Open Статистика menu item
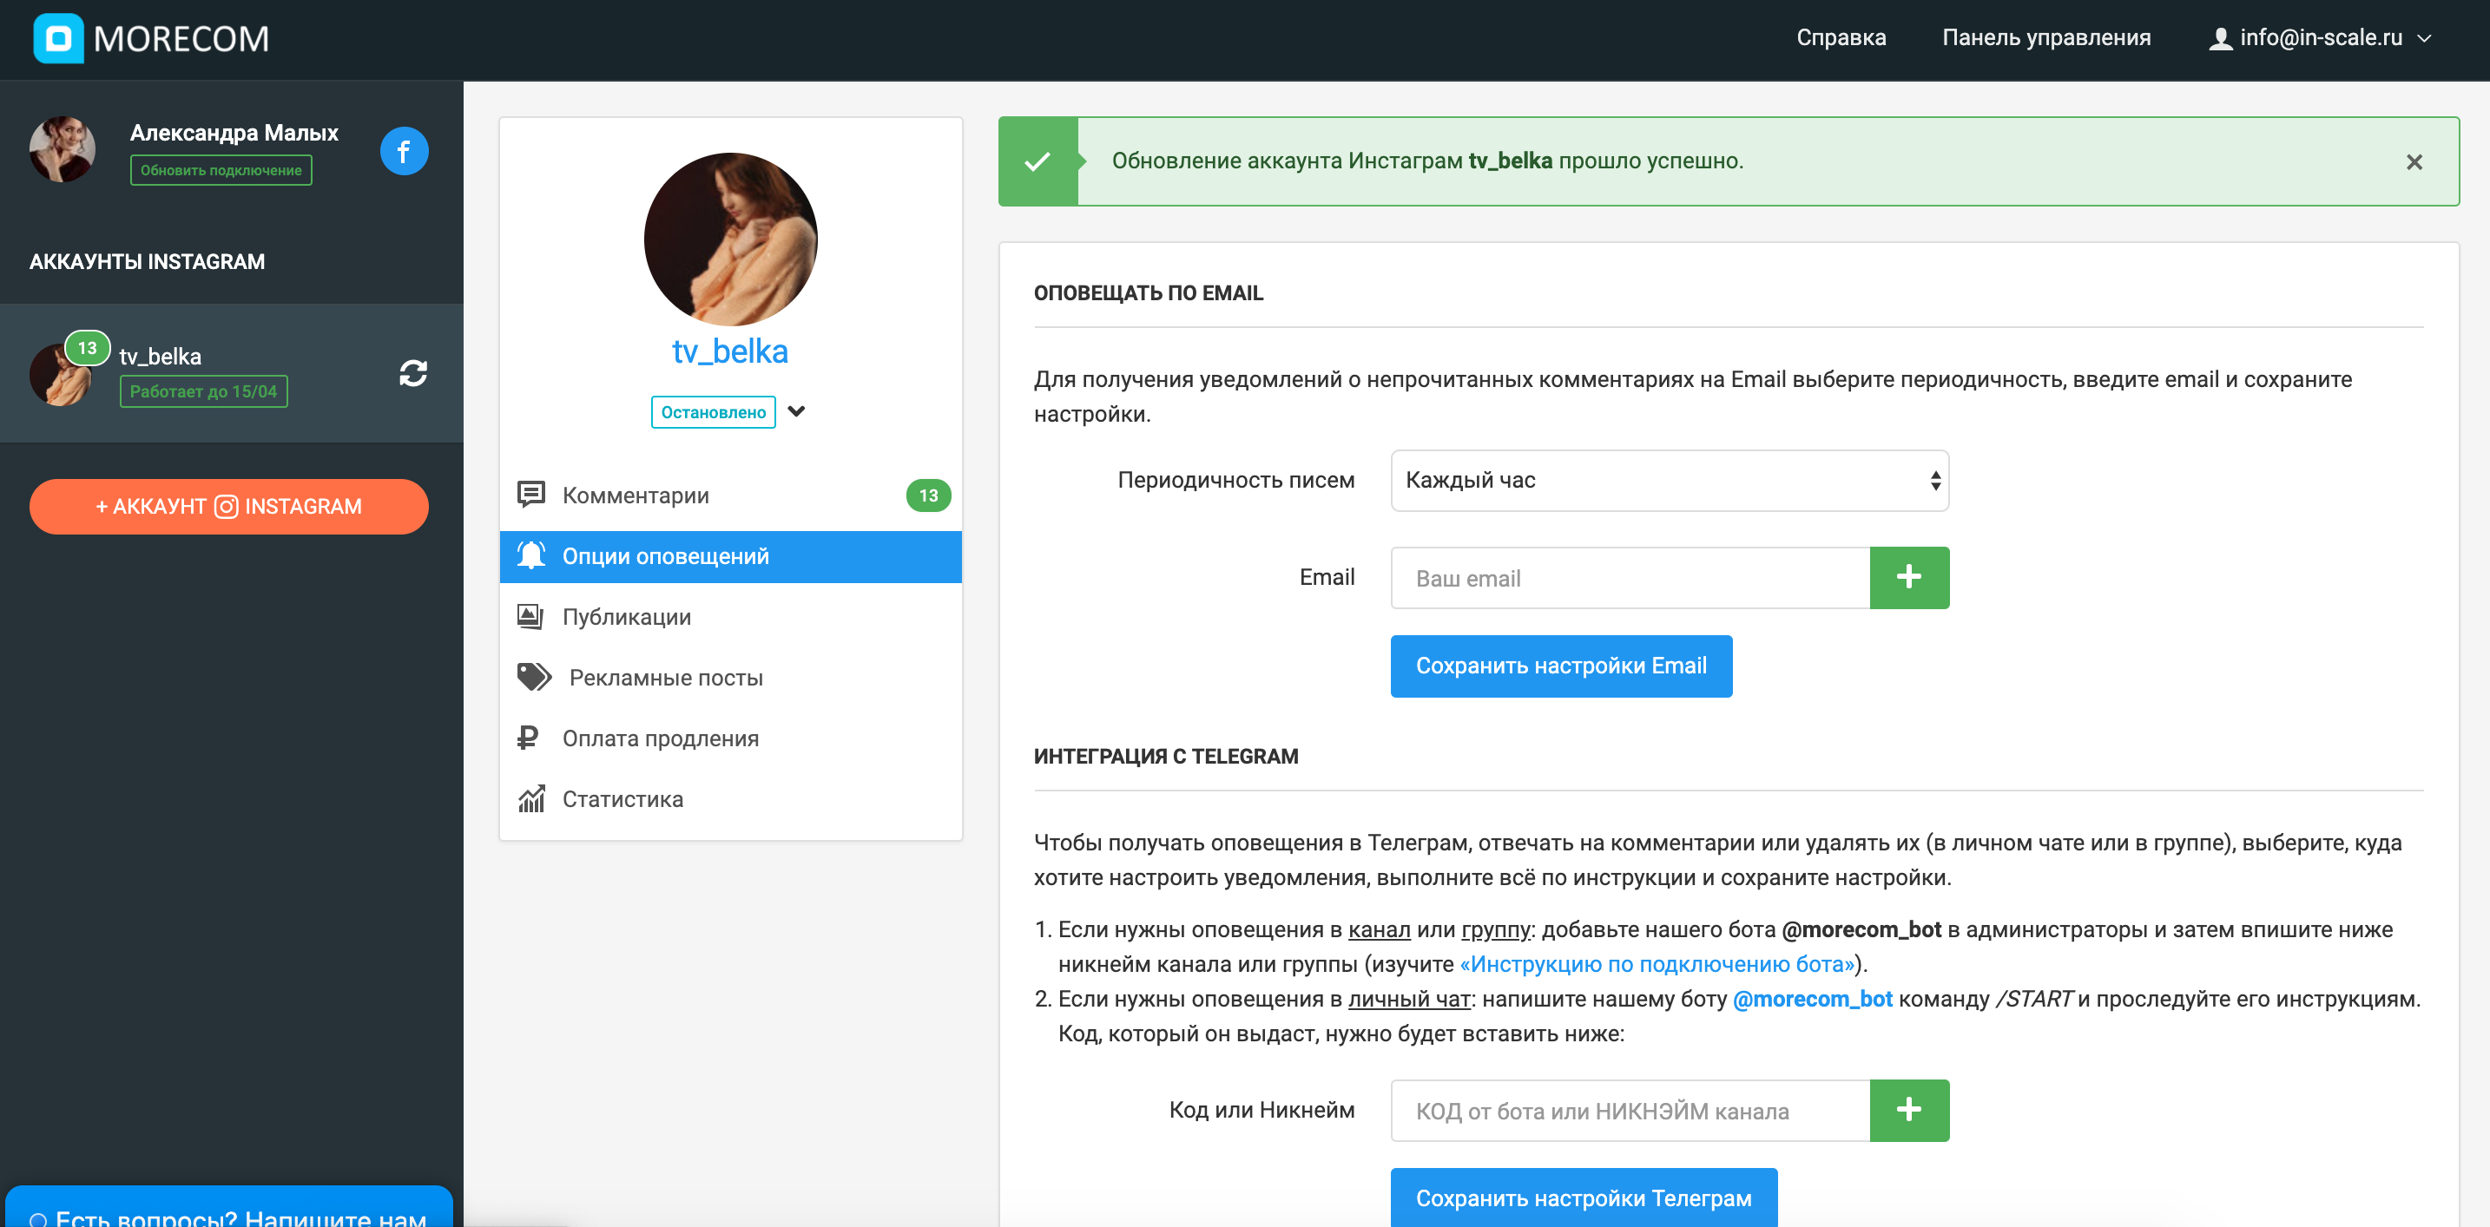The image size is (2490, 1227). click(731, 799)
